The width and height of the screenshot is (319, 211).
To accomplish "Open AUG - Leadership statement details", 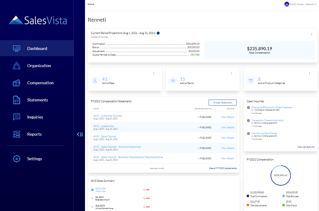I will [103, 126].
